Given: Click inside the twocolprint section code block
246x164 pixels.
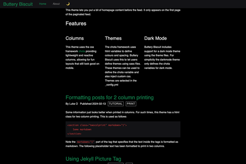Looking at the screenshot, I should click(x=123, y=129).
